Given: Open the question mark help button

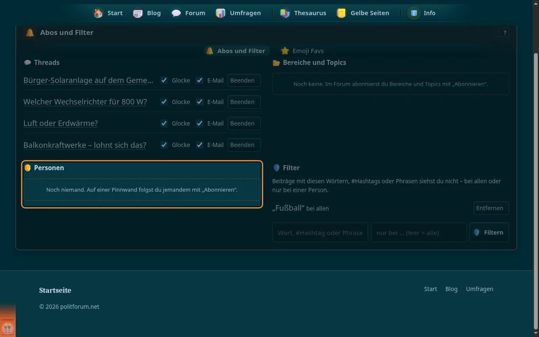Looking at the screenshot, I should point(504,32).
